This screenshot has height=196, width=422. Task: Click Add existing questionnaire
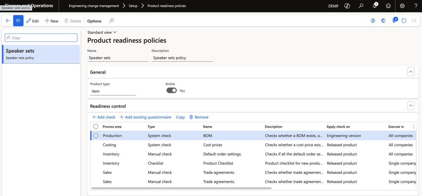[145, 117]
